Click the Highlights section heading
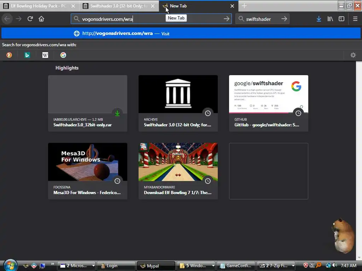The height and width of the screenshot is (271, 362). [x=67, y=68]
